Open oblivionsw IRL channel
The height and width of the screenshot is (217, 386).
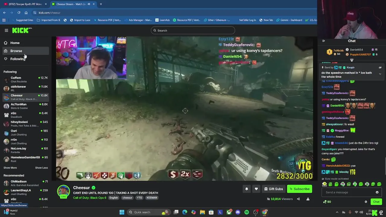point(26,88)
